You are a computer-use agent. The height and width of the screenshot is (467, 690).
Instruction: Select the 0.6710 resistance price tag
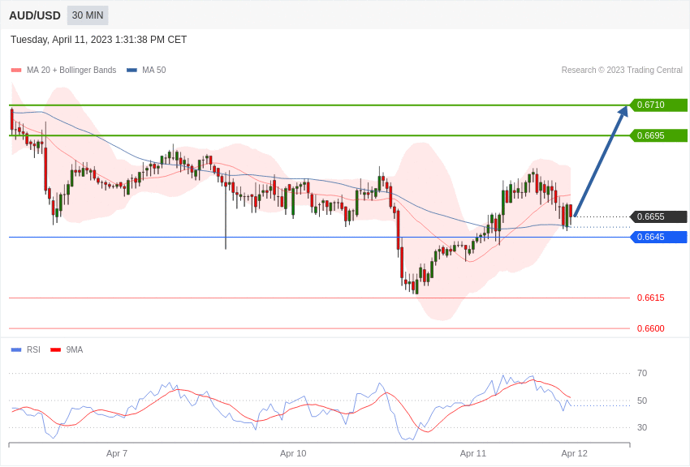(658, 105)
